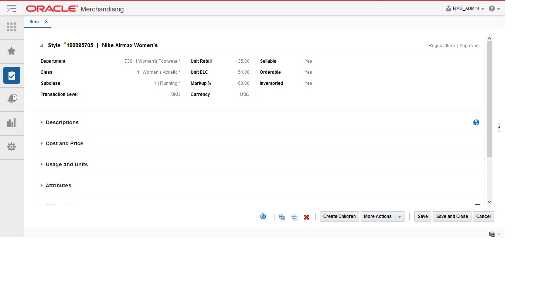Expand the Attributes section
538x292 pixels.
(x=42, y=185)
